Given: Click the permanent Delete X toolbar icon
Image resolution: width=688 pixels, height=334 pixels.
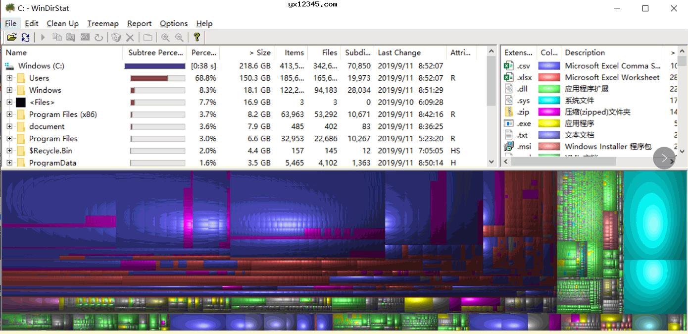Looking at the screenshot, I should tap(130, 37).
